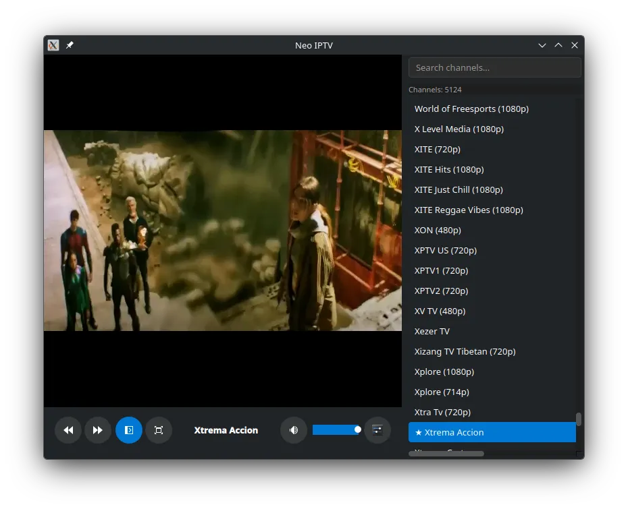The image size is (628, 511).
Task: Select the Xtrema Accion channel entry
Action: tap(492, 432)
